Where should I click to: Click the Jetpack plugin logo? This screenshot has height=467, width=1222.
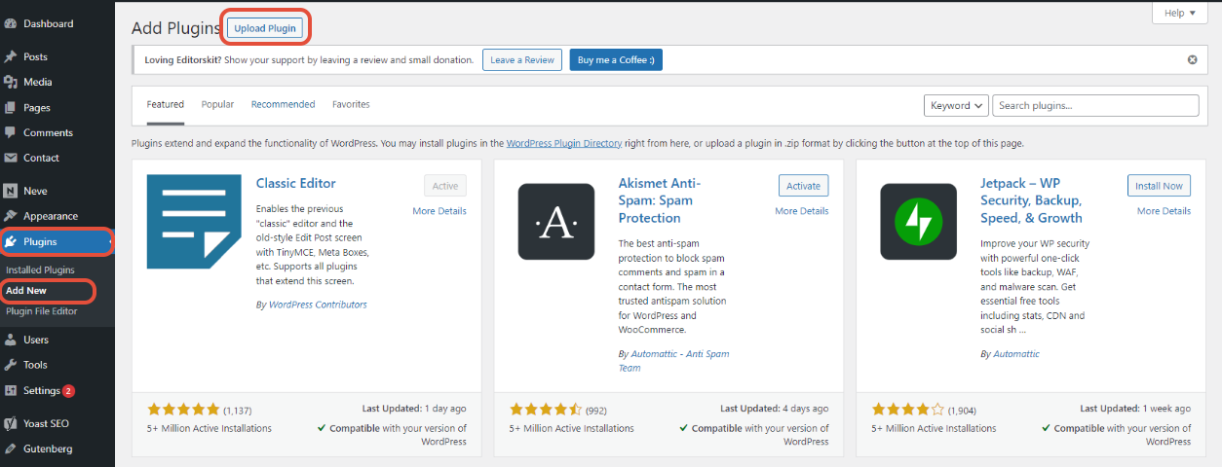pyautogui.click(x=918, y=222)
